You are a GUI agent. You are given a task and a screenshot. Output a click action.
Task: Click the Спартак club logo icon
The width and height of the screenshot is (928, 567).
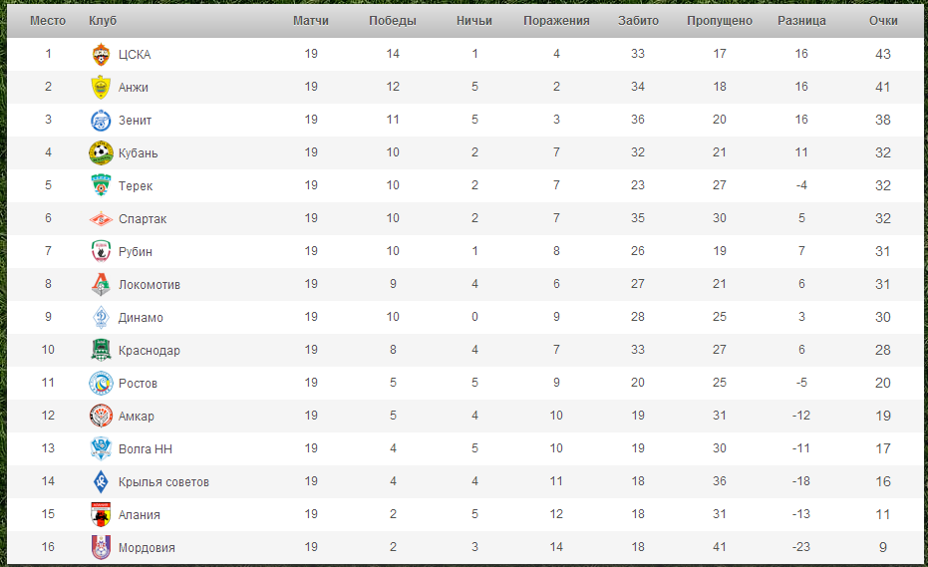[100, 219]
